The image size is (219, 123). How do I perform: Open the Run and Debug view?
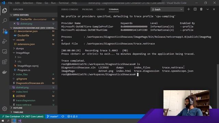pos(4,41)
